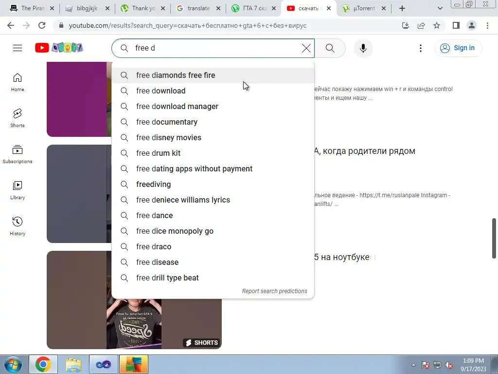This screenshot has width=498, height=374.
Task: Bookmark this page with the star icon
Action: 437,25
